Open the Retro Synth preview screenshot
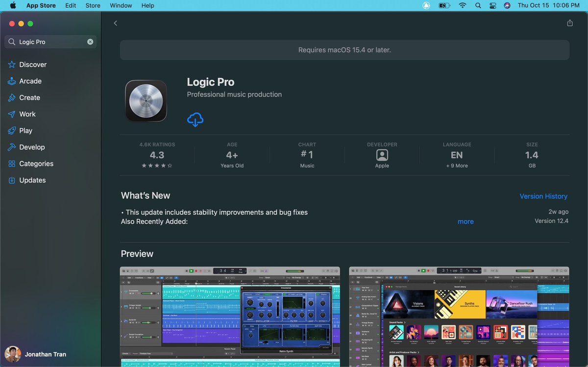This screenshot has height=367, width=588. point(230,317)
